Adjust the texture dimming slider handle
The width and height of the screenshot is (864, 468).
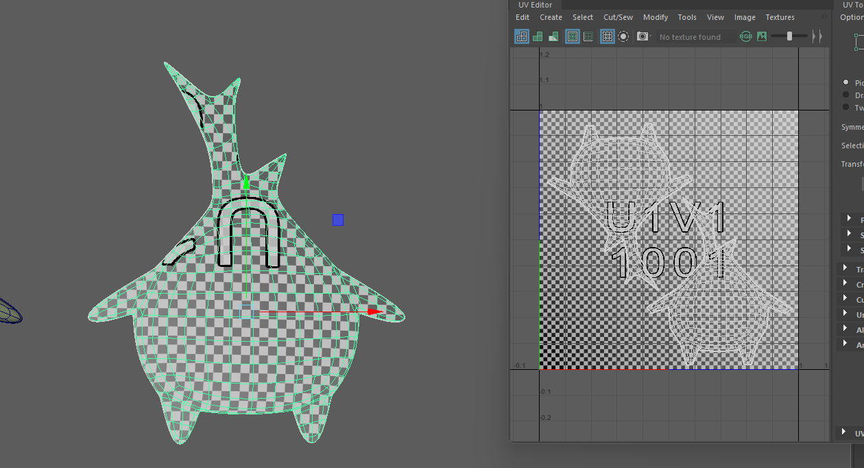789,36
